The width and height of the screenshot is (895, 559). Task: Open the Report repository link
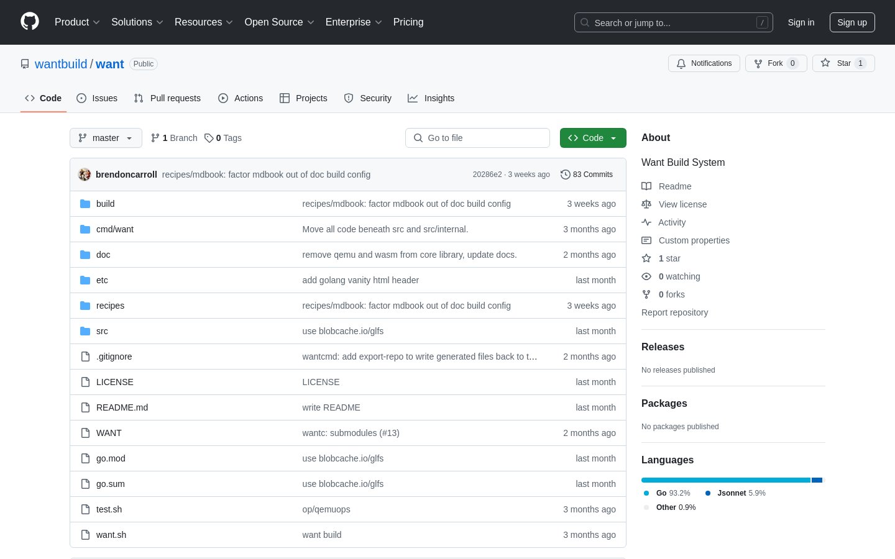674,312
